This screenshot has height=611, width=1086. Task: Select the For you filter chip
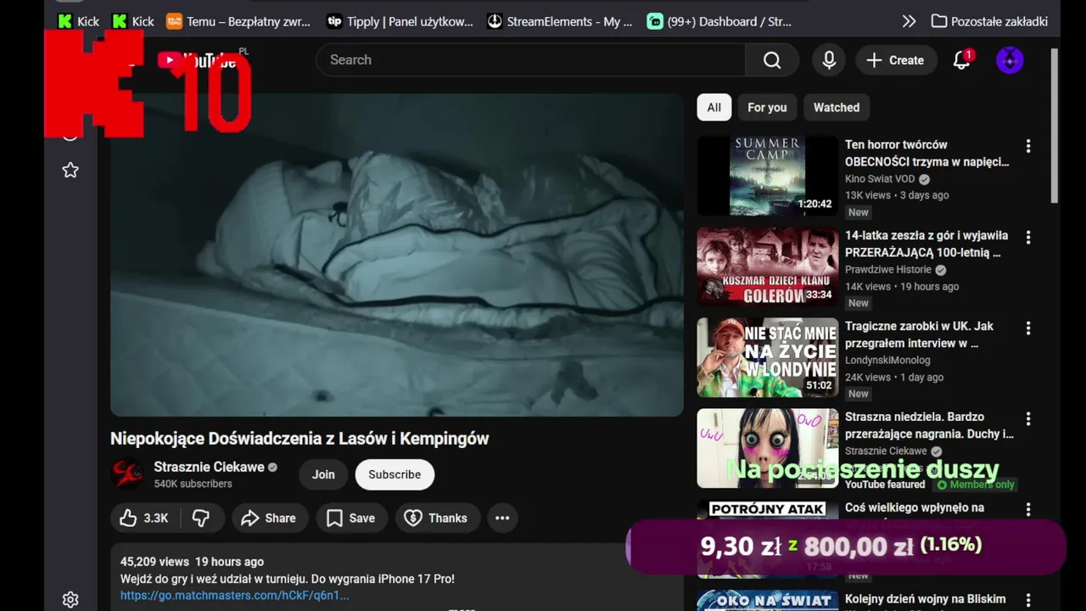click(x=767, y=108)
